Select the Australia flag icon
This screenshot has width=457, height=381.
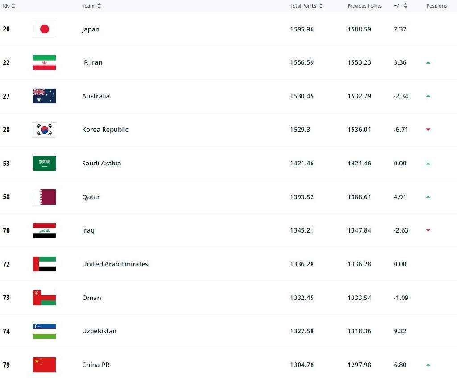coord(44,96)
